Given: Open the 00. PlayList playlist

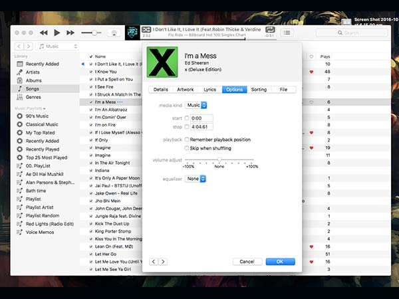Looking at the screenshot, I should (38, 166).
